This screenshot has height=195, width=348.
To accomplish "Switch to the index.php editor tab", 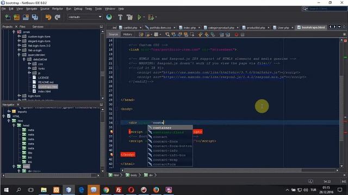I will point(189,28).
